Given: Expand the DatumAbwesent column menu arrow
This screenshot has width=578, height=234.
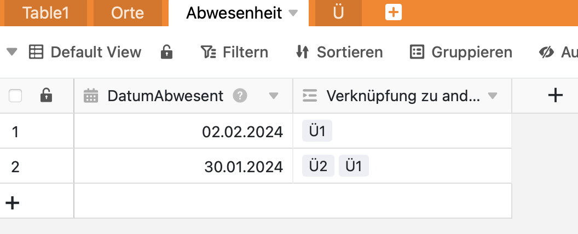Looking at the screenshot, I should [274, 96].
